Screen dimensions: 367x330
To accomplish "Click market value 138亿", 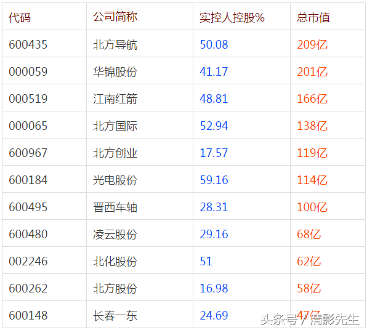I will click(312, 126).
